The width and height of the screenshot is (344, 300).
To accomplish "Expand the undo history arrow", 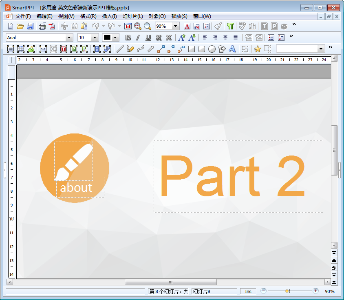I will click(104, 26).
